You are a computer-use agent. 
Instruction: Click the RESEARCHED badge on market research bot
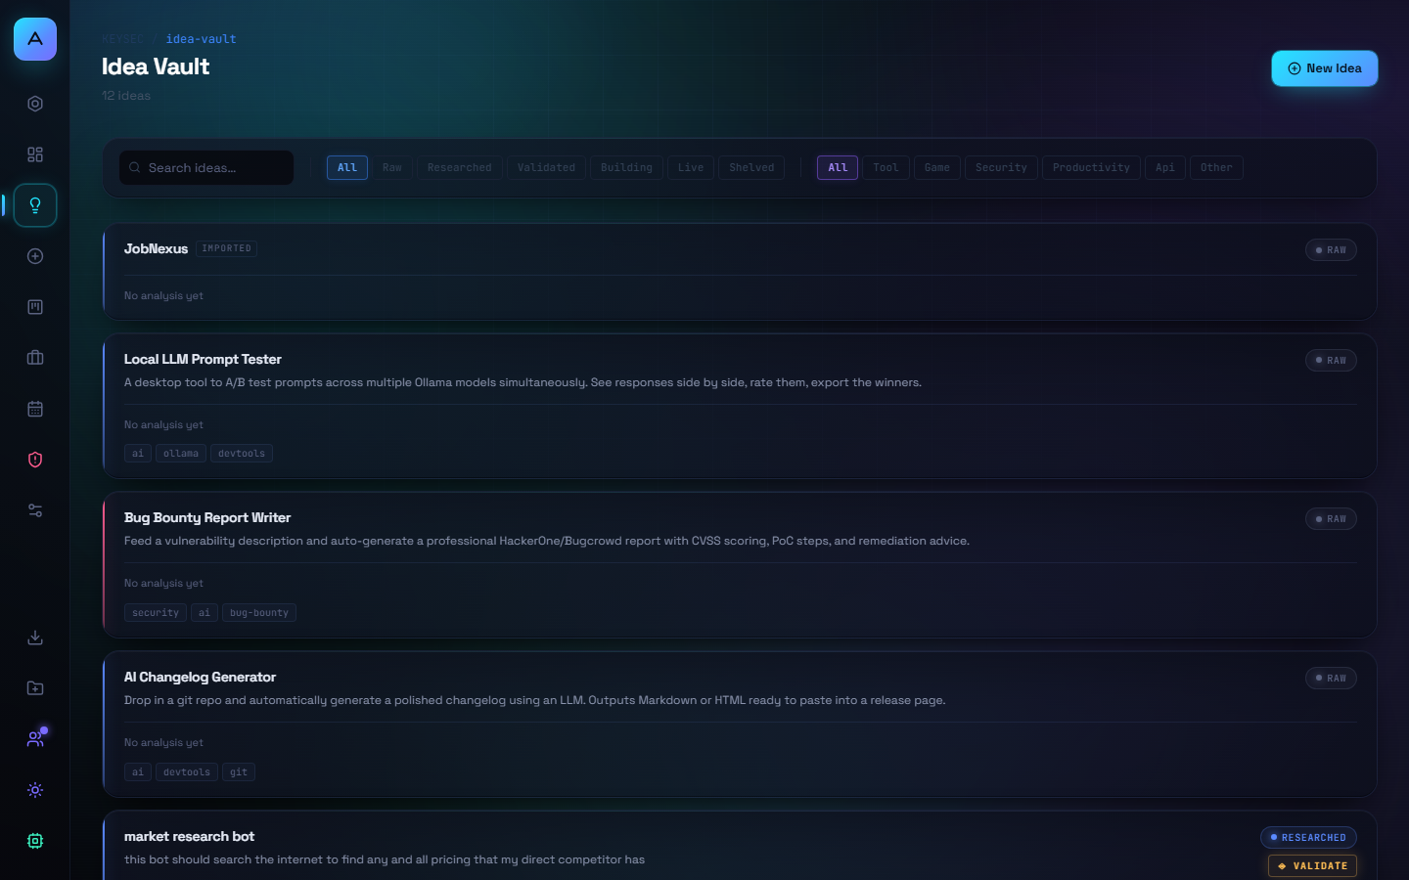(1308, 838)
